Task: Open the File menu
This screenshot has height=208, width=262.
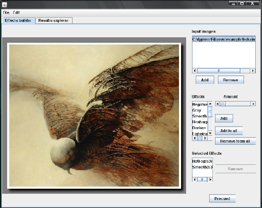Action: [x=6, y=13]
